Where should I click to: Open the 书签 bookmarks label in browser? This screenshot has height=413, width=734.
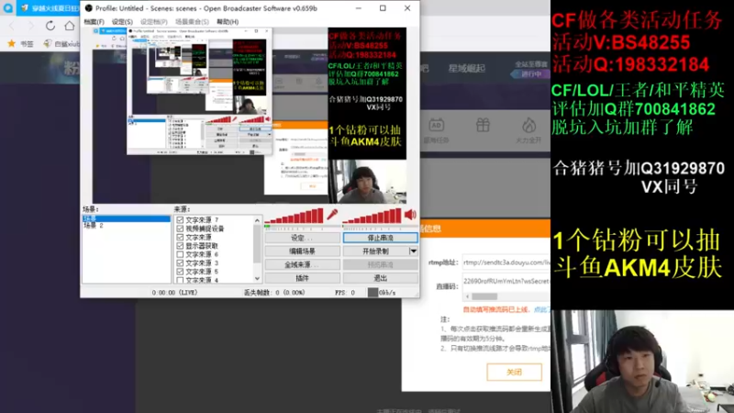[27, 44]
